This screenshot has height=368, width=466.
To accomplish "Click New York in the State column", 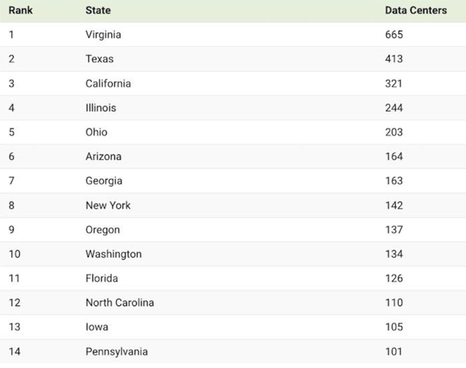I will pos(108,205).
